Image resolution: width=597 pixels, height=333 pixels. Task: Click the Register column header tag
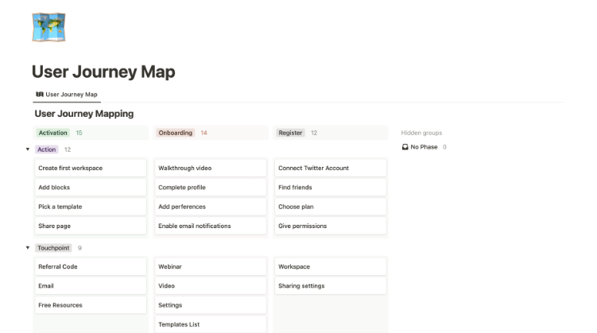click(290, 133)
